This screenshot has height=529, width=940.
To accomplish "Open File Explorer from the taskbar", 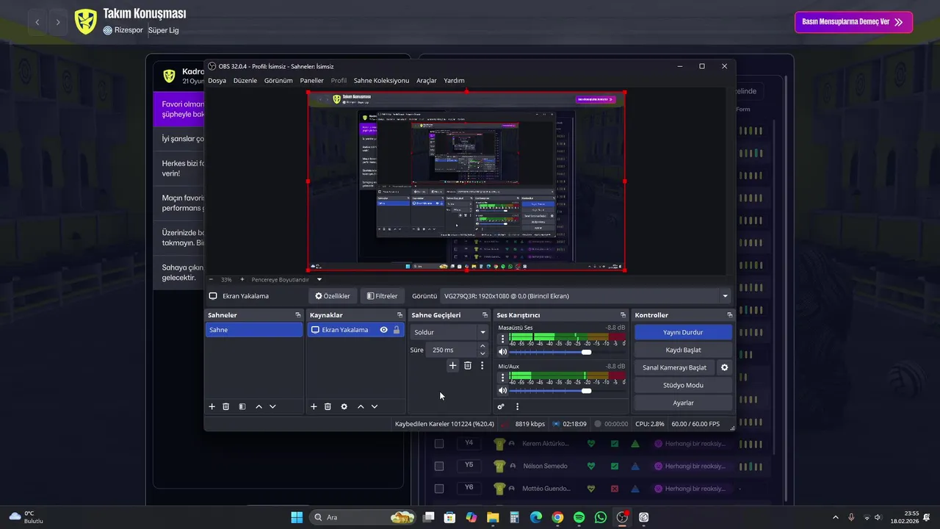I will coord(493,517).
